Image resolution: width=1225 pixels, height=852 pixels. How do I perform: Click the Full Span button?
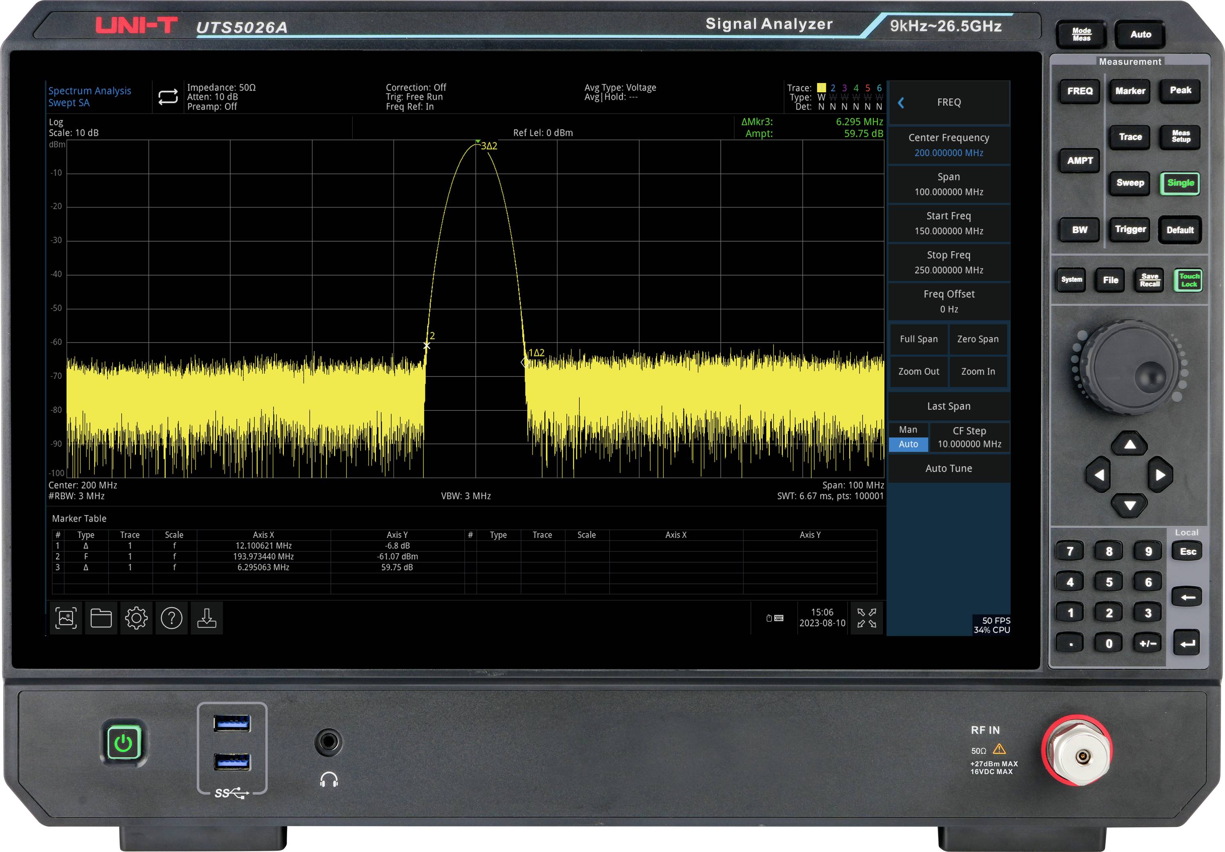tap(919, 339)
